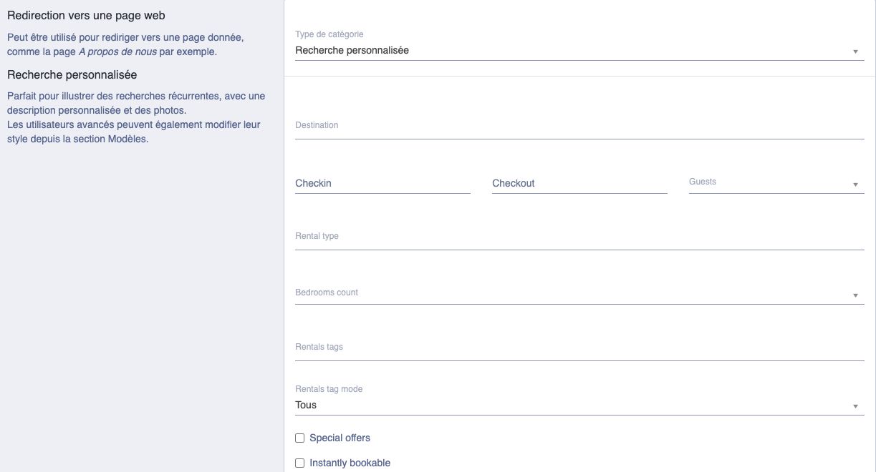Click the Recherche personnalisée heading in sidebar
The height and width of the screenshot is (472, 876).
(x=72, y=74)
